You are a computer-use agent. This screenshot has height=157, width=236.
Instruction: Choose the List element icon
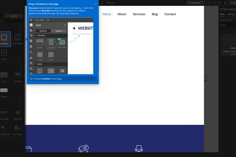point(4,75)
